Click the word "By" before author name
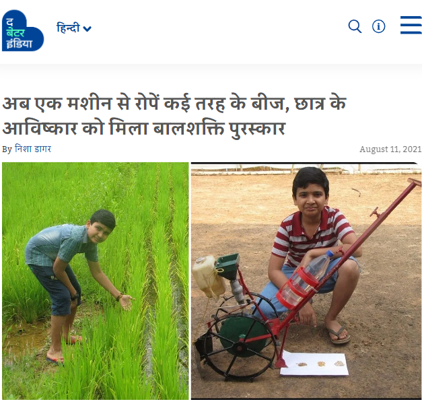422x414 pixels. coord(7,149)
